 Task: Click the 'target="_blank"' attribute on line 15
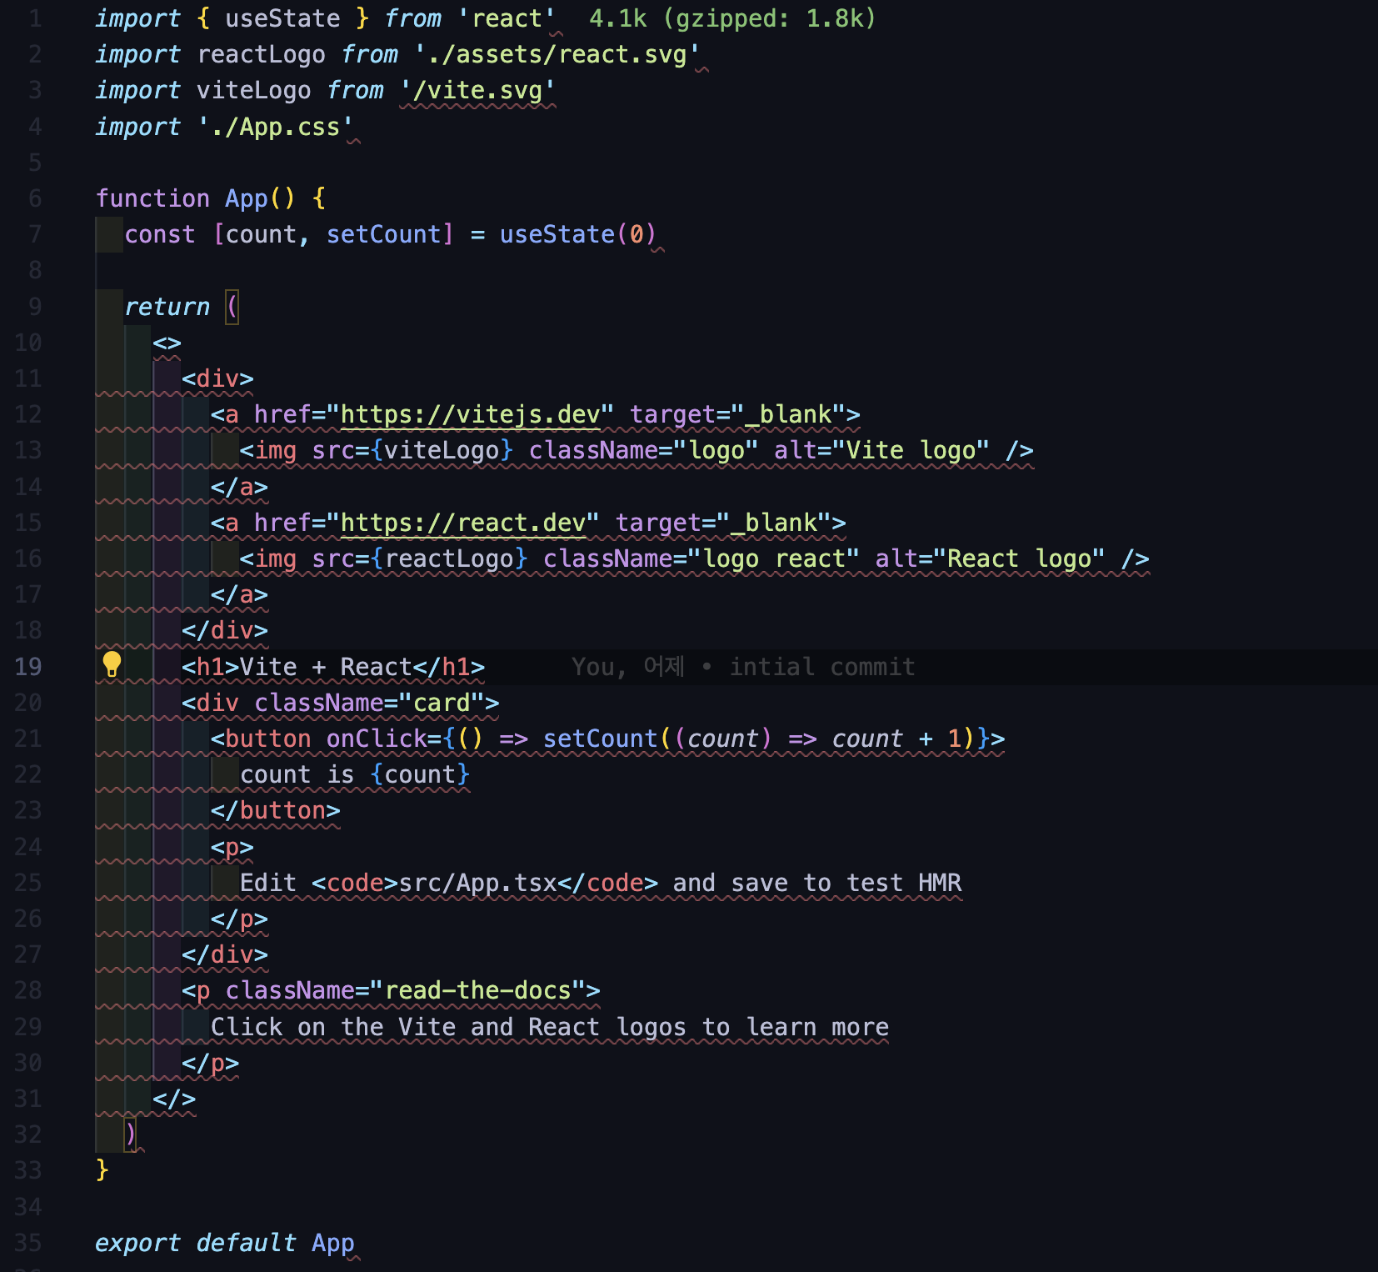tap(723, 523)
